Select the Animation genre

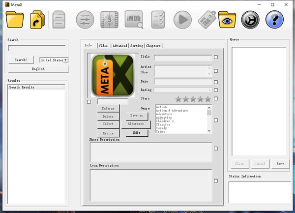164,118
